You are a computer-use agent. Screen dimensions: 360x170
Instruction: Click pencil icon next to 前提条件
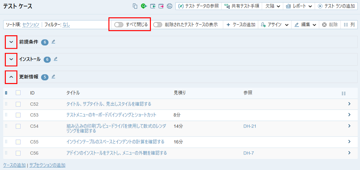(53, 42)
